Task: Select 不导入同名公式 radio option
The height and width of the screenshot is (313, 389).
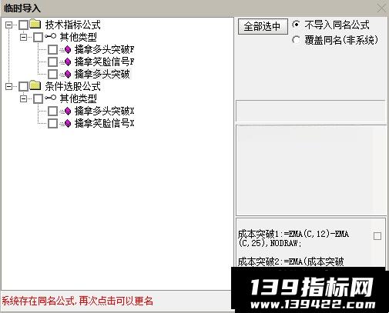Action: (x=296, y=25)
